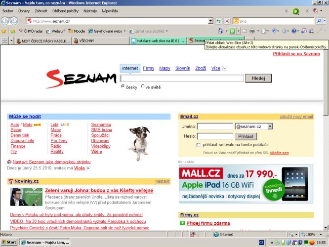This screenshot has height=247, width=329.
Task: Switch to 'instalace web slice na IE 8' tab
Action: (158, 41)
